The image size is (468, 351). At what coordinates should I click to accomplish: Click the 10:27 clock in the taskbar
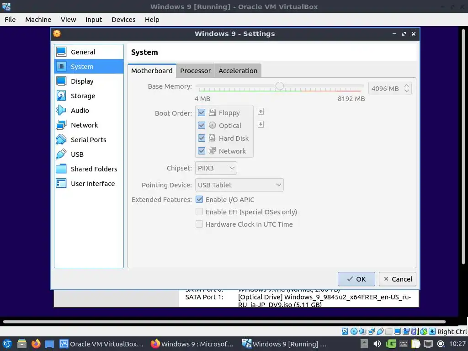(457, 344)
